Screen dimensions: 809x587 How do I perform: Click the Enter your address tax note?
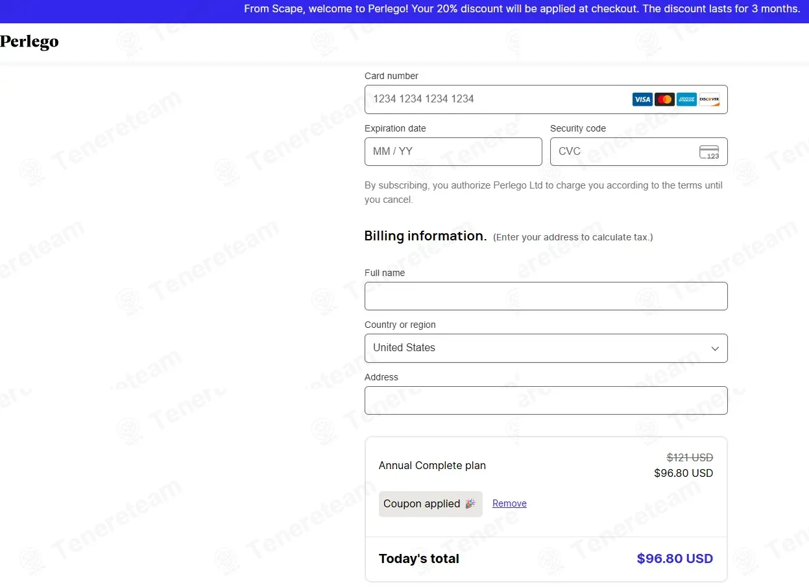(573, 237)
